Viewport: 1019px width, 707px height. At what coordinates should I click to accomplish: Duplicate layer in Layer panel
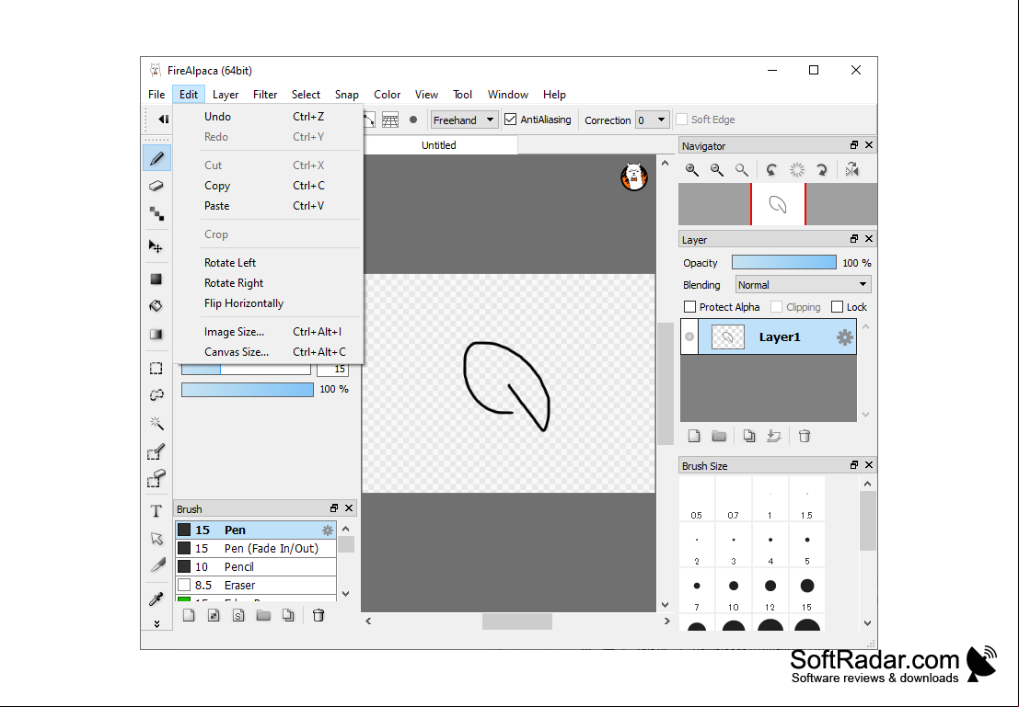(x=749, y=437)
